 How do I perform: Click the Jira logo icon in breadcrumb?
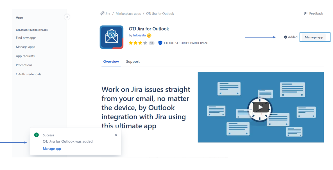pos(102,13)
